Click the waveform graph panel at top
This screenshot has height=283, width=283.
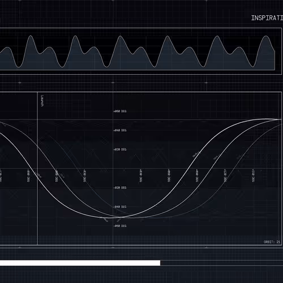point(141,51)
